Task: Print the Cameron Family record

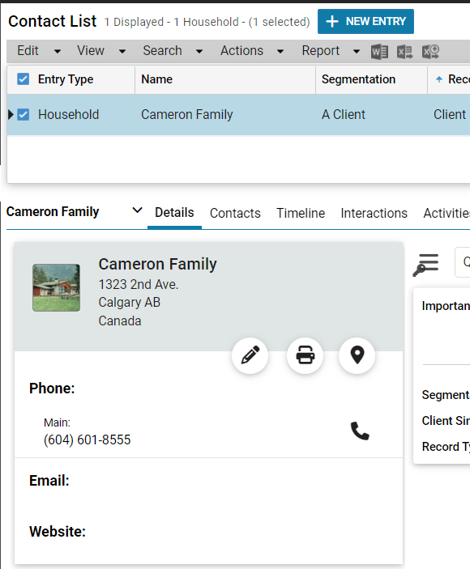Action: click(305, 355)
